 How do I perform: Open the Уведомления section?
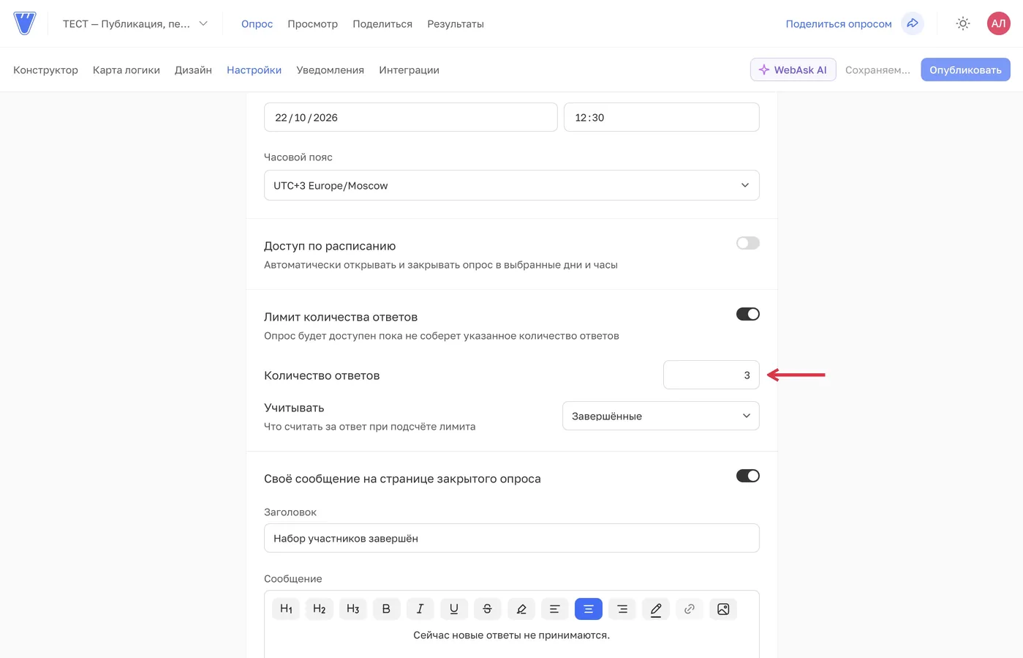pos(331,70)
